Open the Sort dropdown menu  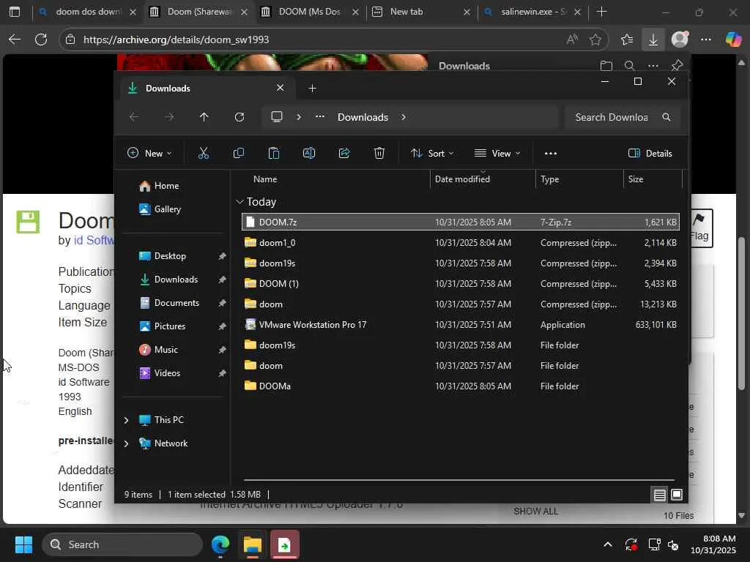click(432, 154)
